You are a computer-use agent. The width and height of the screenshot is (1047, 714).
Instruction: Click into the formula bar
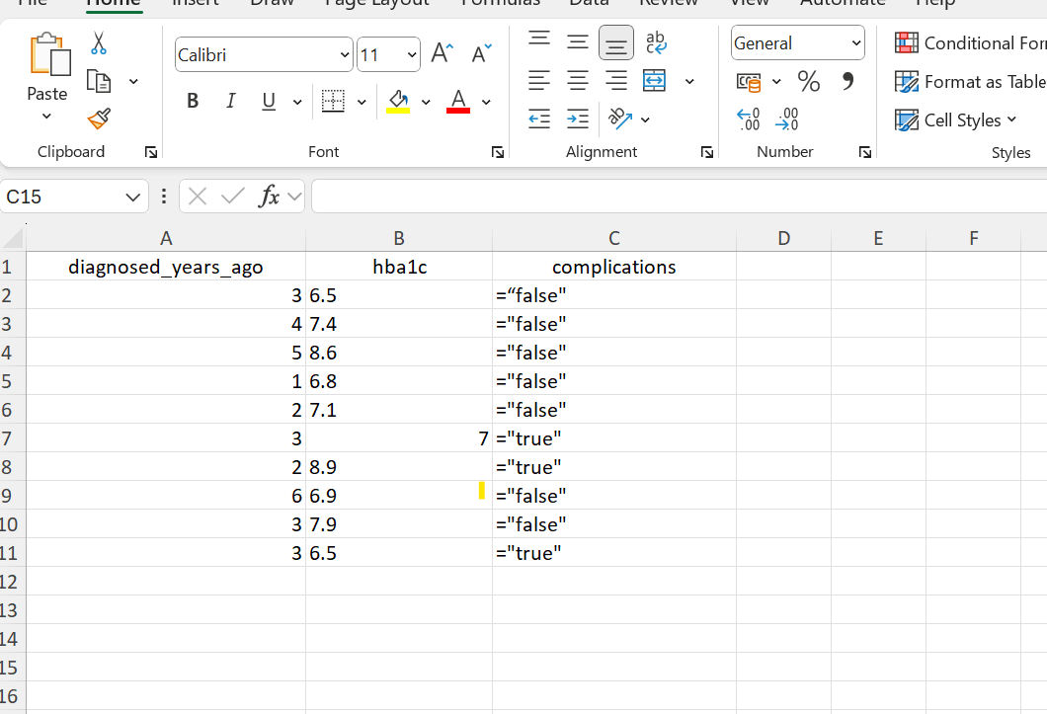click(679, 197)
